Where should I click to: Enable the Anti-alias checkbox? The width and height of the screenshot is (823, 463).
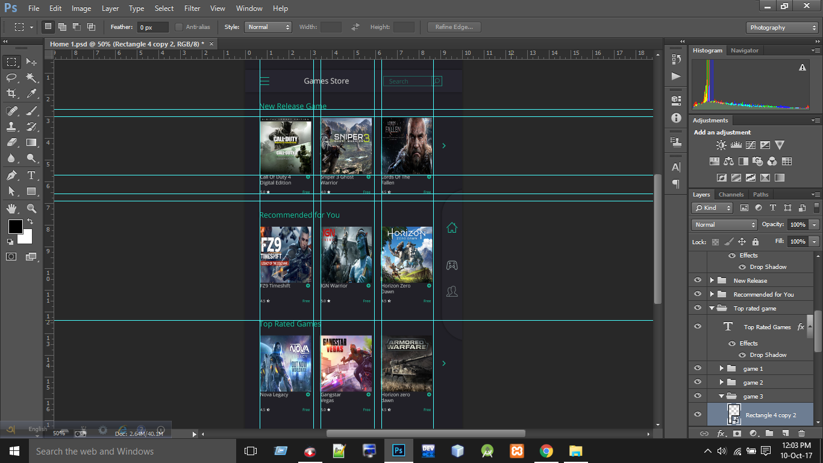click(x=179, y=27)
